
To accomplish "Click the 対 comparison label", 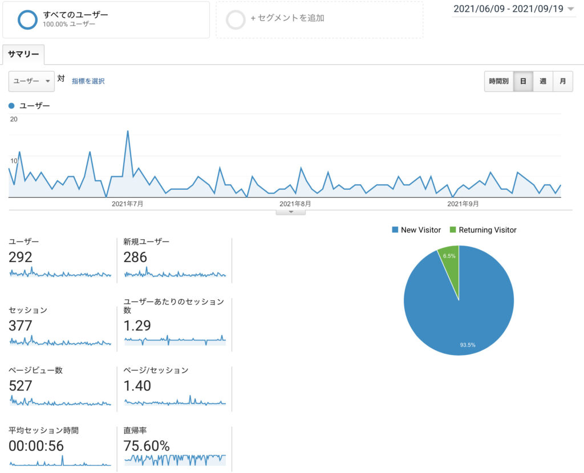I will click(x=61, y=79).
